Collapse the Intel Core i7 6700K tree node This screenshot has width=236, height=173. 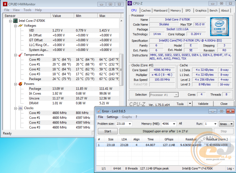[10, 21]
